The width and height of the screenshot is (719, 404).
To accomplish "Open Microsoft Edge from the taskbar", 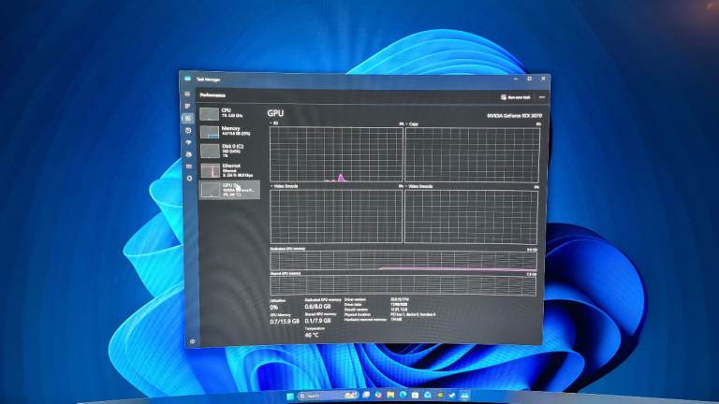I will pos(403,395).
